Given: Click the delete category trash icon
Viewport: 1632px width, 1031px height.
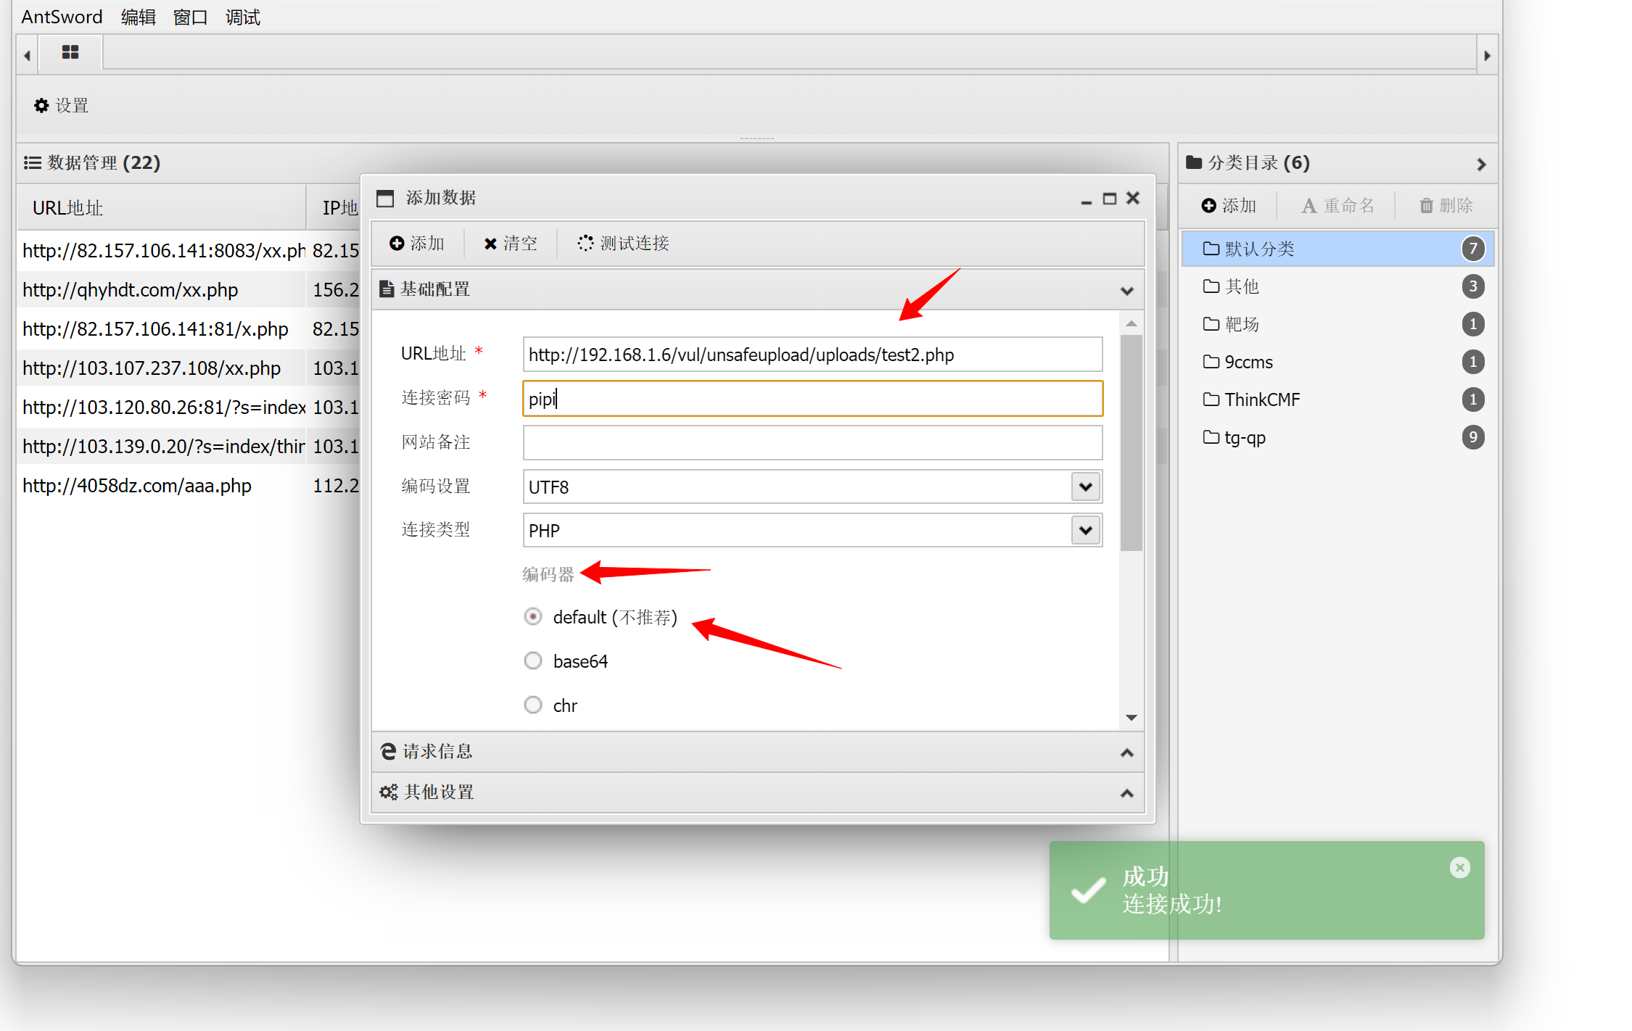Looking at the screenshot, I should tap(1426, 206).
